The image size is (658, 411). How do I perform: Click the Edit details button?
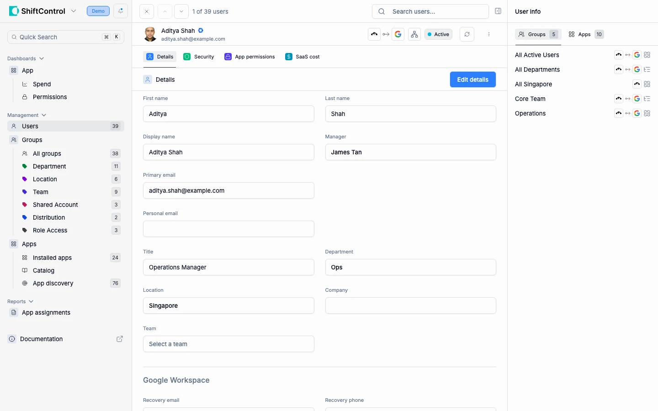pos(472,79)
